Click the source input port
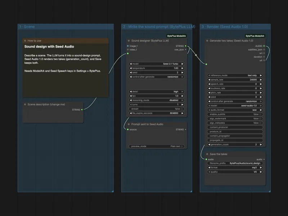The width and height of the screenshot is (288, 216). [128, 130]
